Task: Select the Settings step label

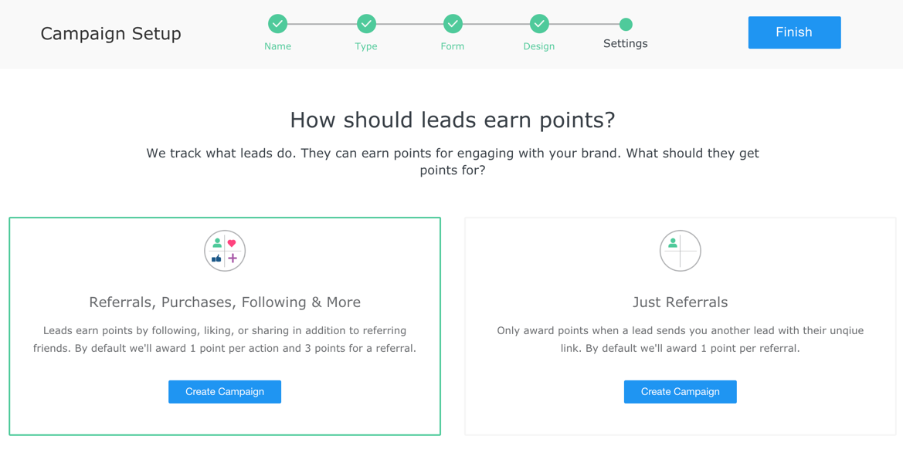Action: pyautogui.click(x=626, y=44)
